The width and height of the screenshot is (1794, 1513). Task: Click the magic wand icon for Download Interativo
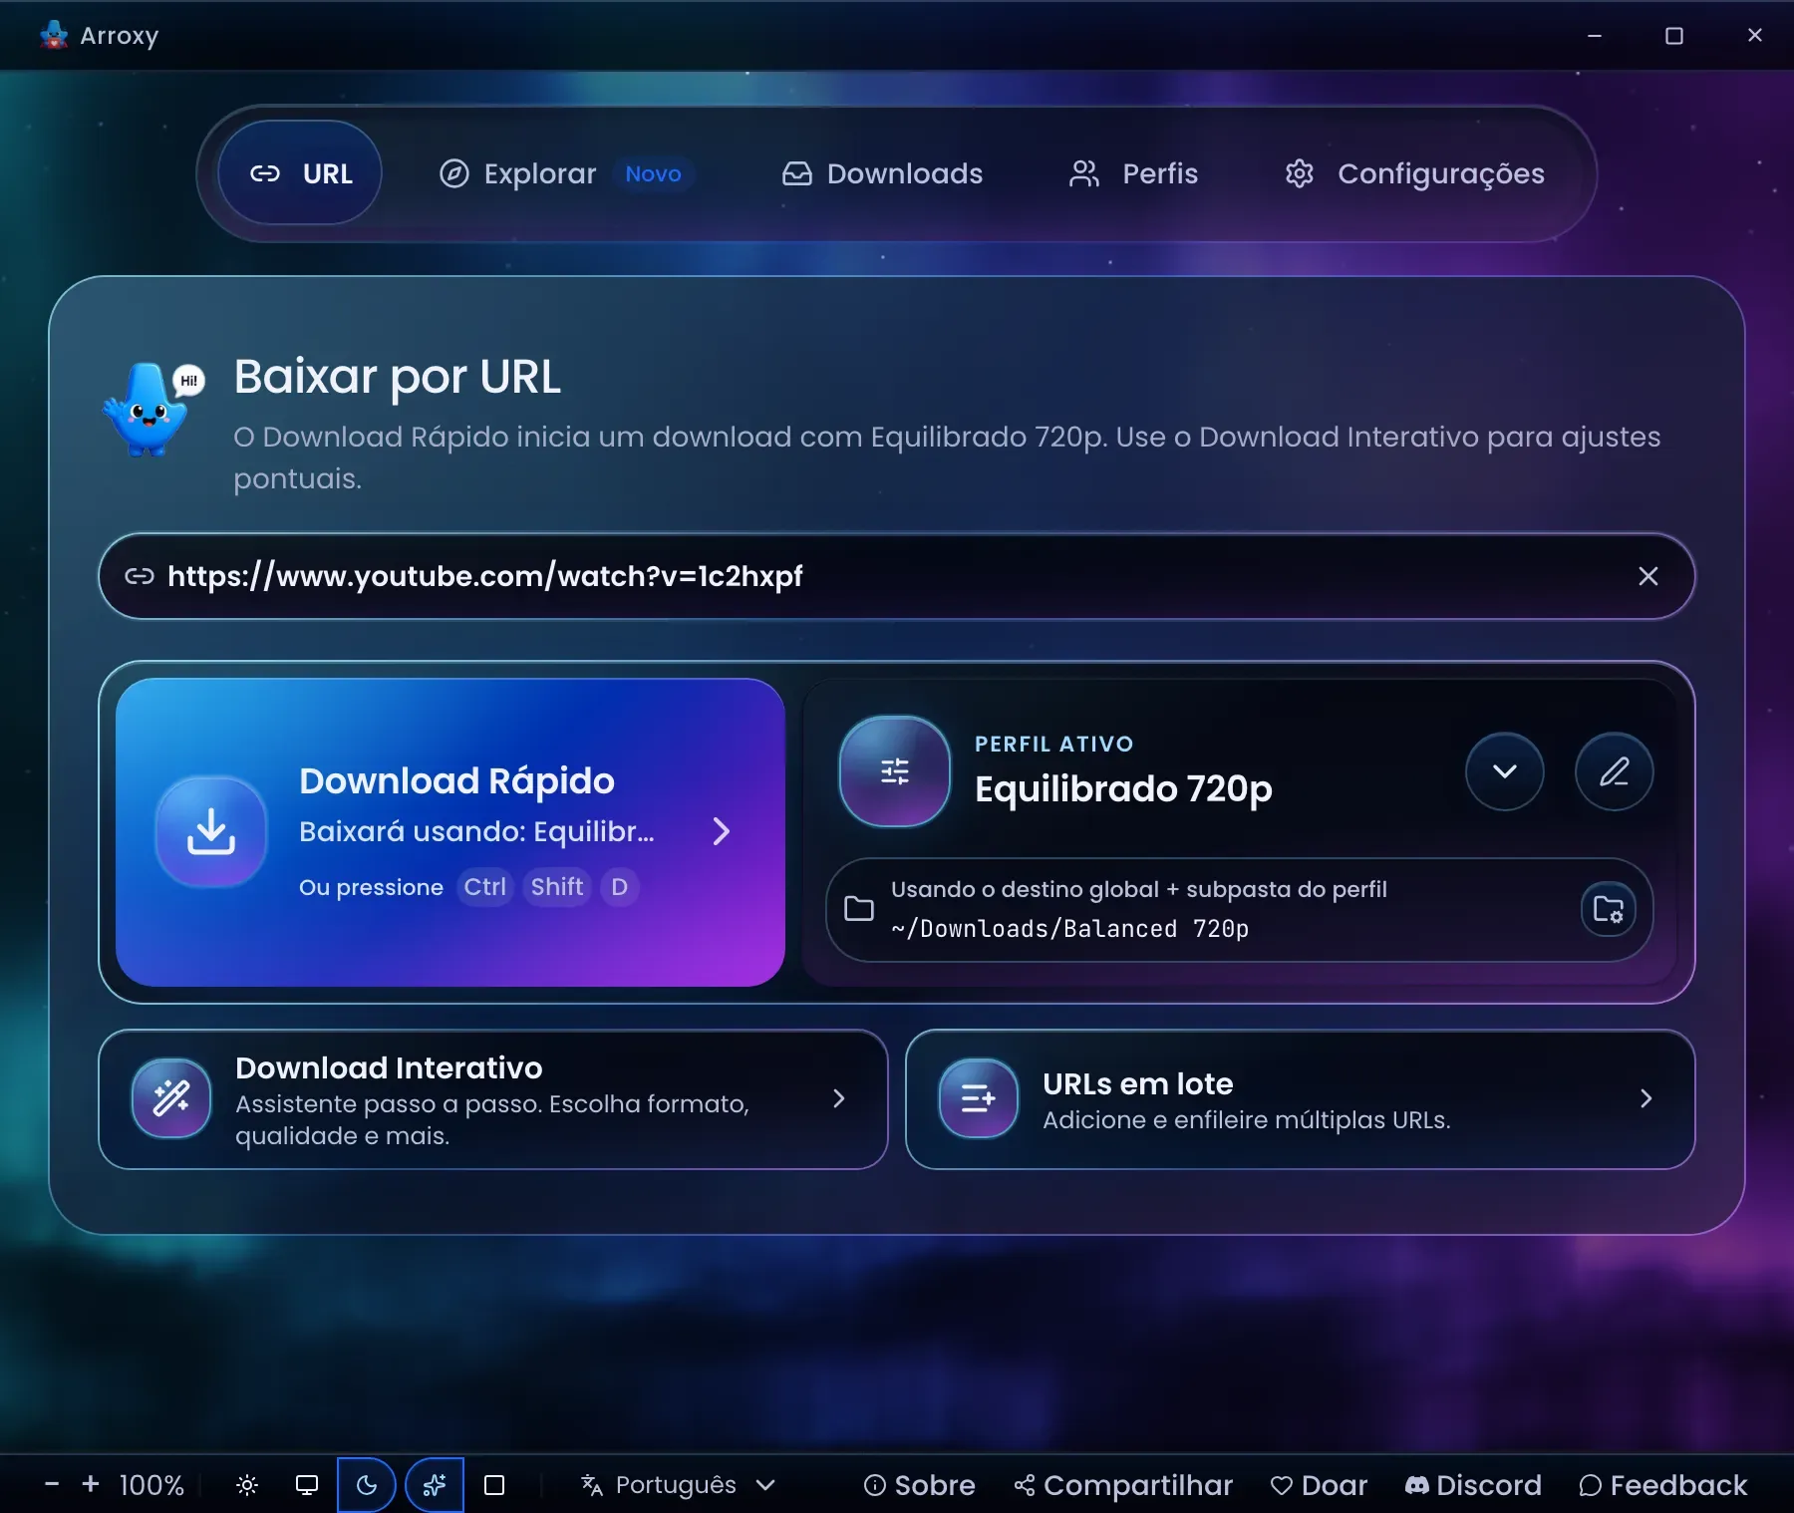[x=171, y=1099]
